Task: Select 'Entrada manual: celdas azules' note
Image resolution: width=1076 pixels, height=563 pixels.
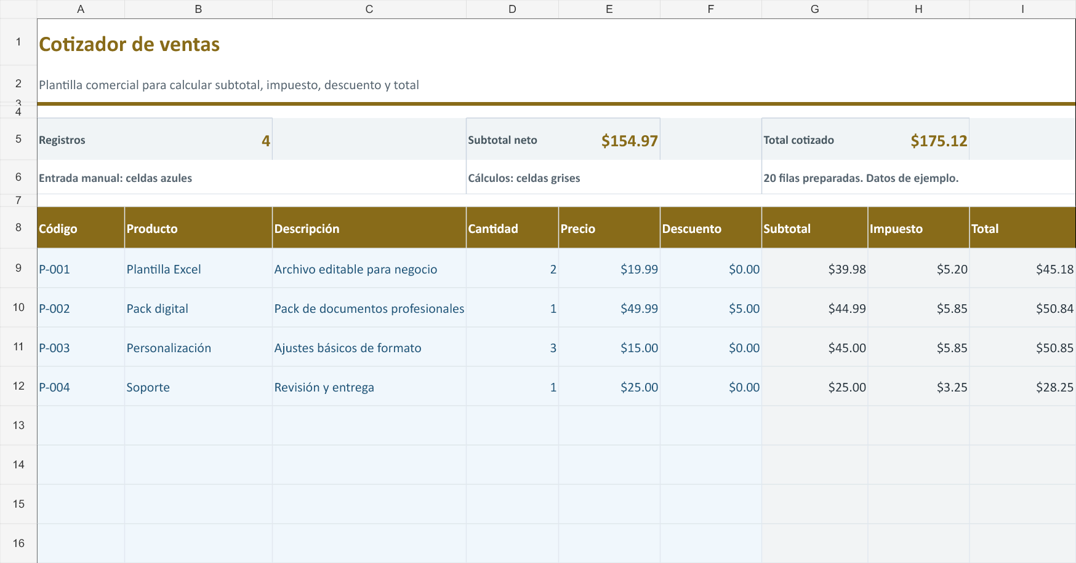Action: (251, 178)
